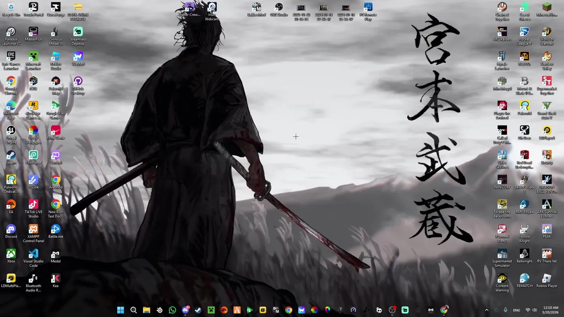Open the ENG language switcher
Image resolution: width=564 pixels, height=317 pixels.
point(516,310)
